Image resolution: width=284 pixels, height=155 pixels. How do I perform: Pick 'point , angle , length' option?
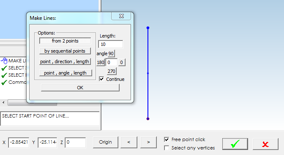tap(66, 73)
